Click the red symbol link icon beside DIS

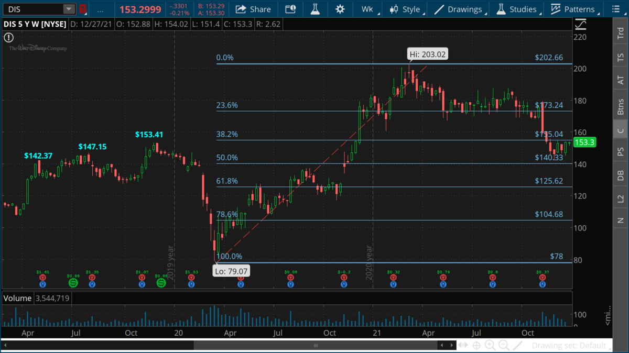tap(83, 9)
